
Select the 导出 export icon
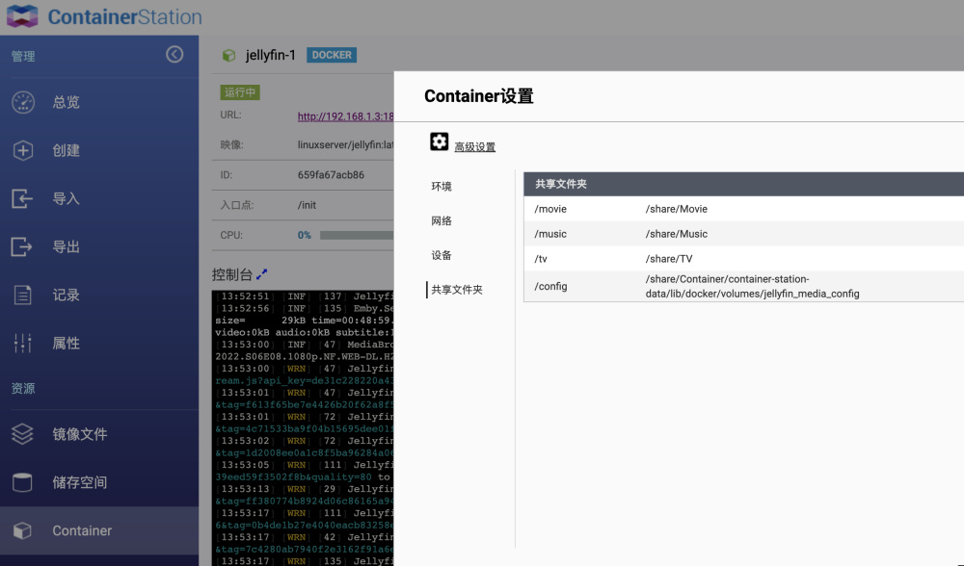click(x=23, y=246)
